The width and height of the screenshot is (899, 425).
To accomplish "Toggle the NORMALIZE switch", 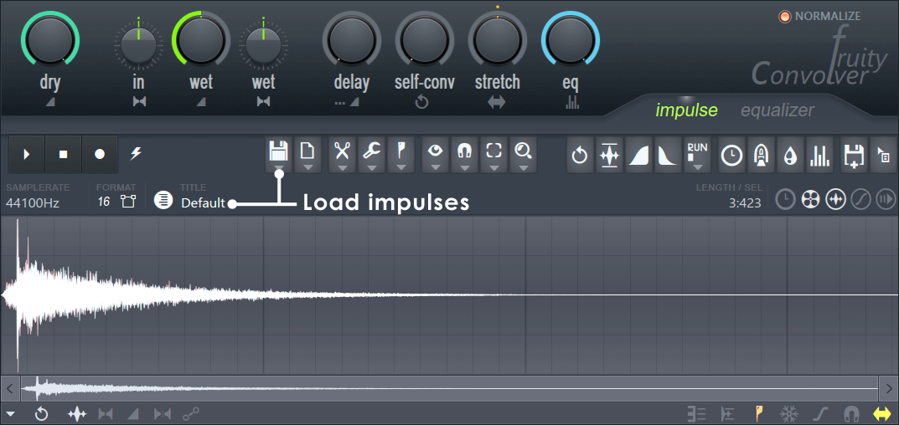I will click(x=785, y=16).
